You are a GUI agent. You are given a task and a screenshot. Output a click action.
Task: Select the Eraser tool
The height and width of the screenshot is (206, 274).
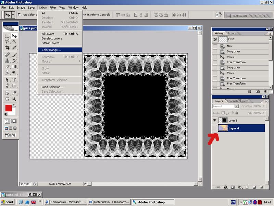click(x=7, y=67)
